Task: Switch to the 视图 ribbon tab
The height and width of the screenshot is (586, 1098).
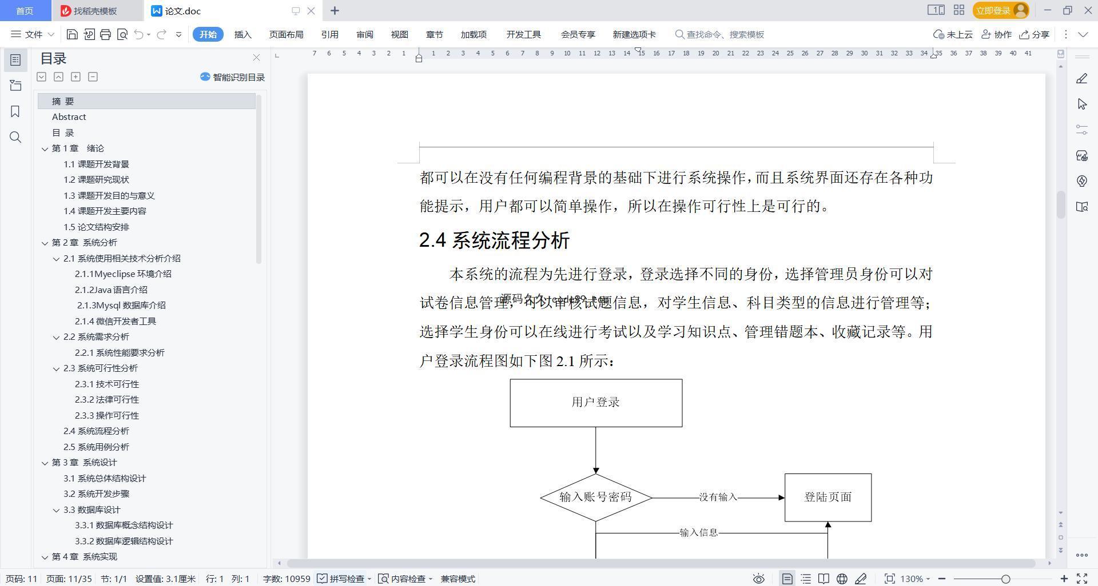Action: pos(399,34)
